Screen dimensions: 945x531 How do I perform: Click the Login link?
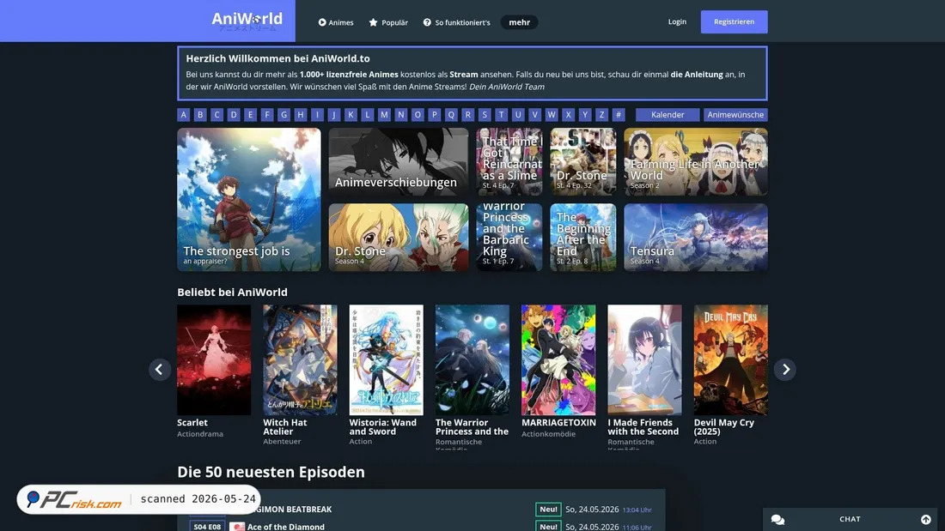[677, 21]
